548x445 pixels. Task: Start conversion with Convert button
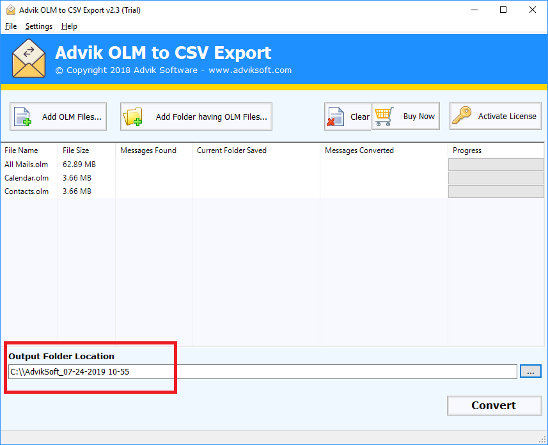pos(494,405)
